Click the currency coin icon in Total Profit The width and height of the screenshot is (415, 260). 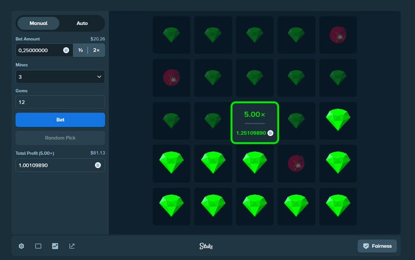click(x=98, y=165)
